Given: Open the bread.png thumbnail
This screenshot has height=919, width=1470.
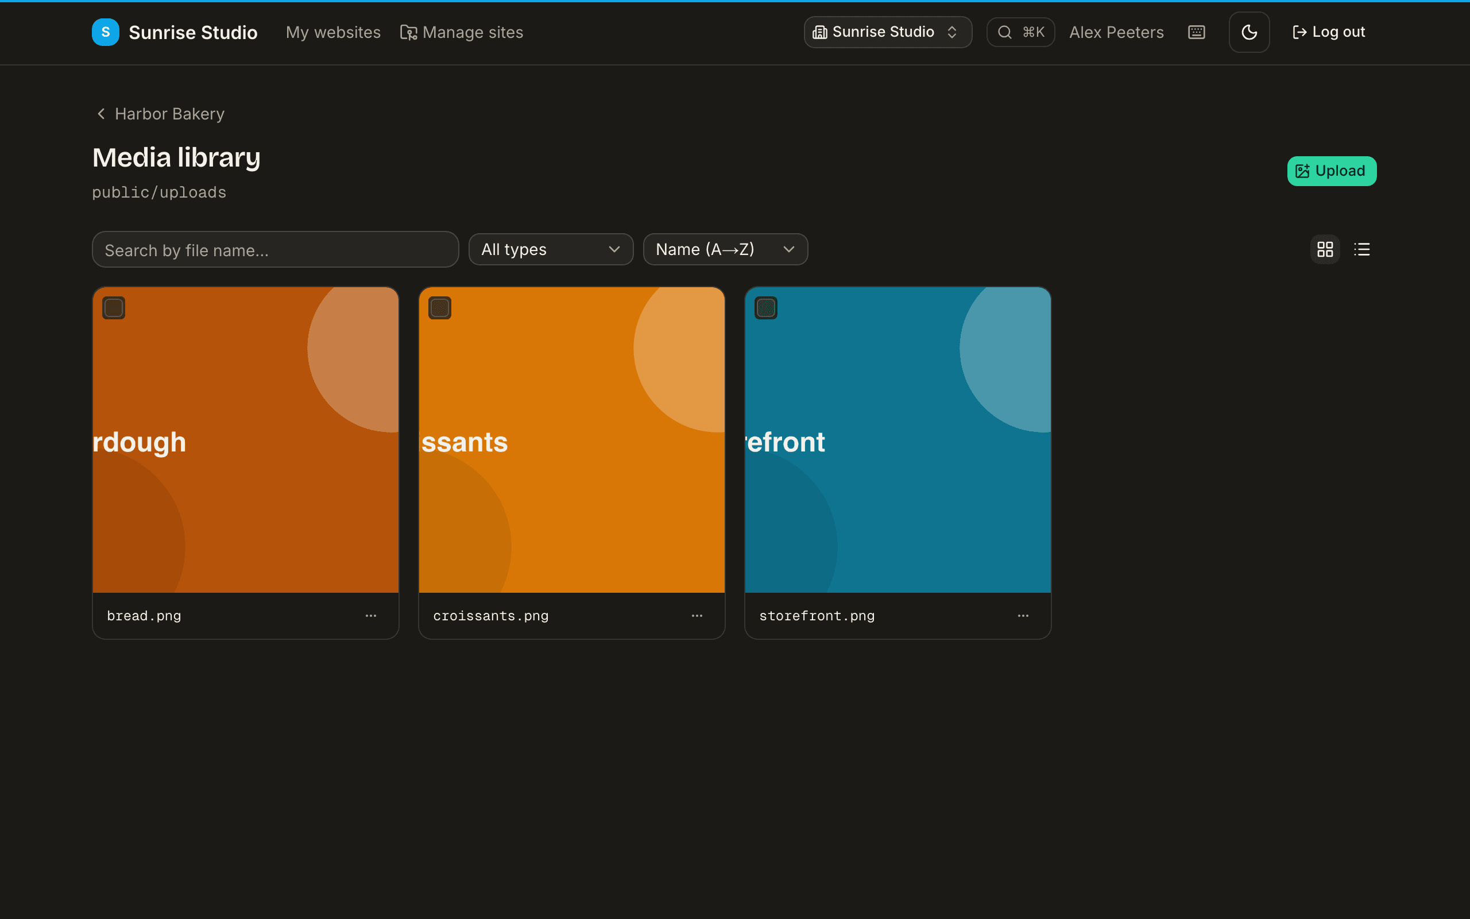Looking at the screenshot, I should pos(245,440).
